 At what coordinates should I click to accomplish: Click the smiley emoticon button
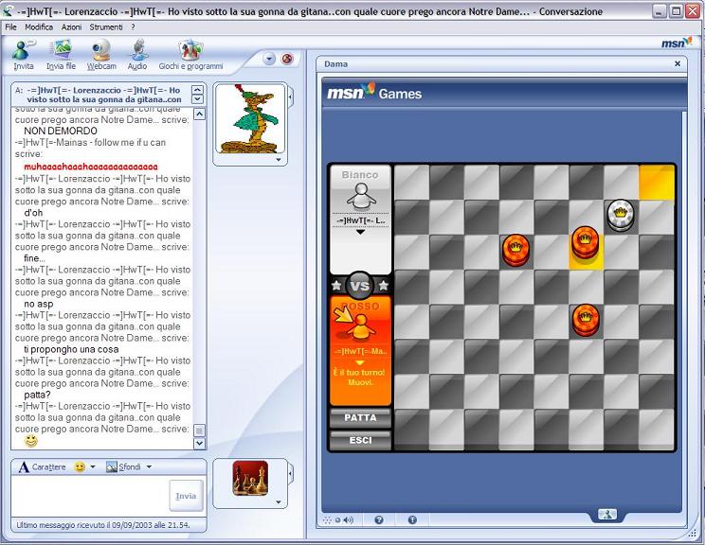pos(80,466)
